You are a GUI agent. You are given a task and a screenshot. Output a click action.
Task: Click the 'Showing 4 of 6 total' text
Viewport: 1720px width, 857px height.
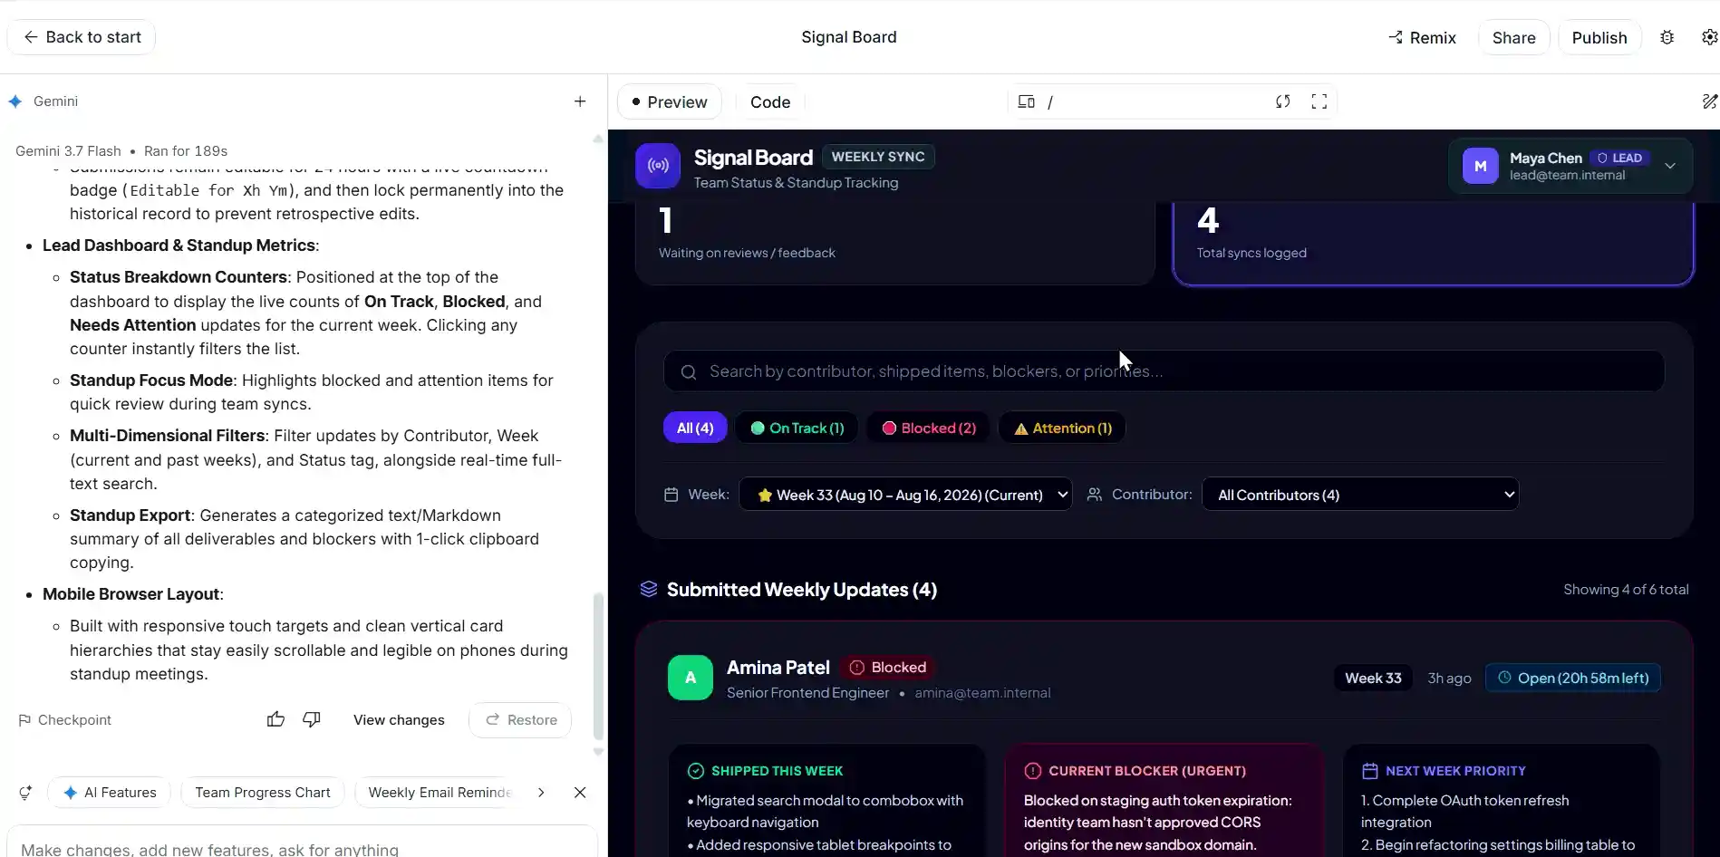[x=1626, y=590]
